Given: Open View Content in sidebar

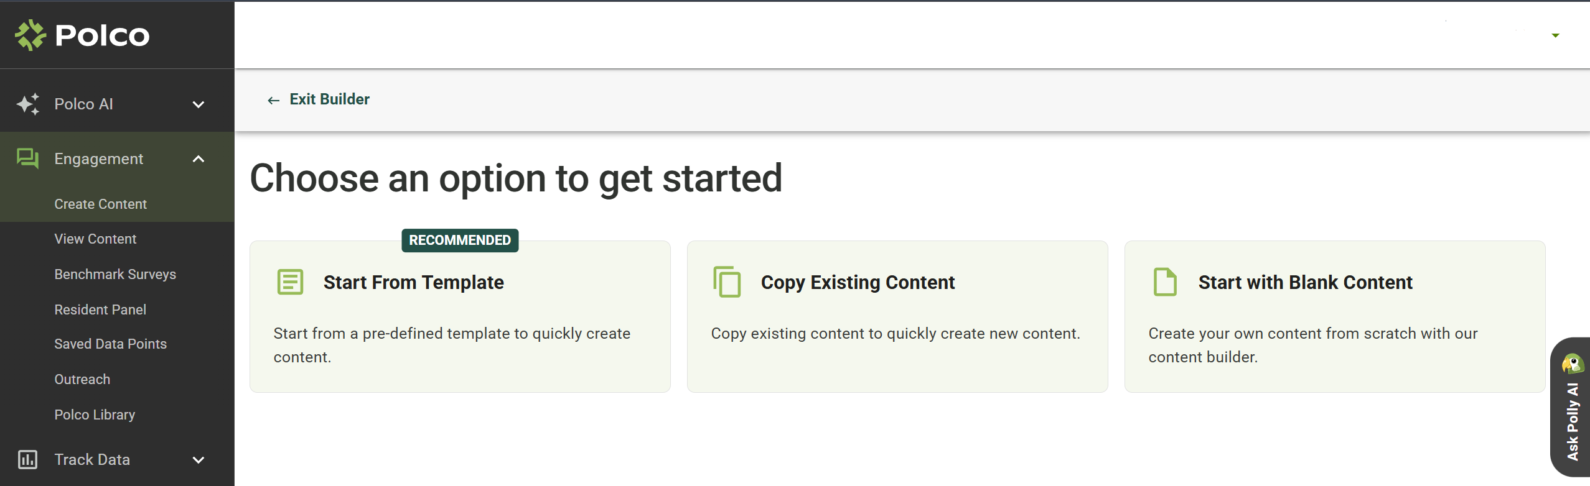Looking at the screenshot, I should click(95, 239).
